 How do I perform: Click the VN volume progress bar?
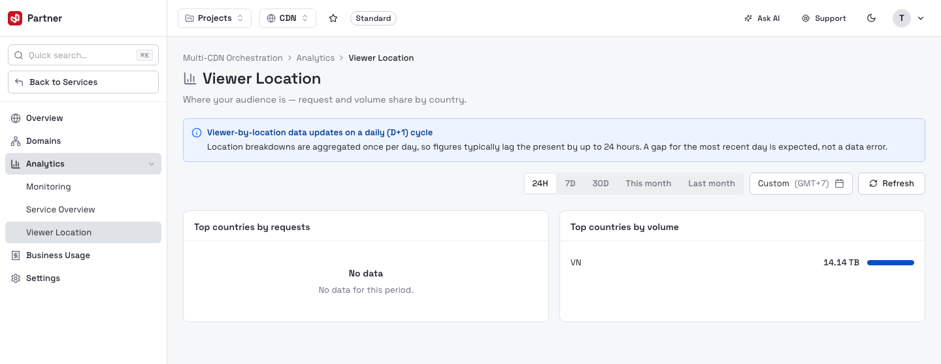click(891, 263)
